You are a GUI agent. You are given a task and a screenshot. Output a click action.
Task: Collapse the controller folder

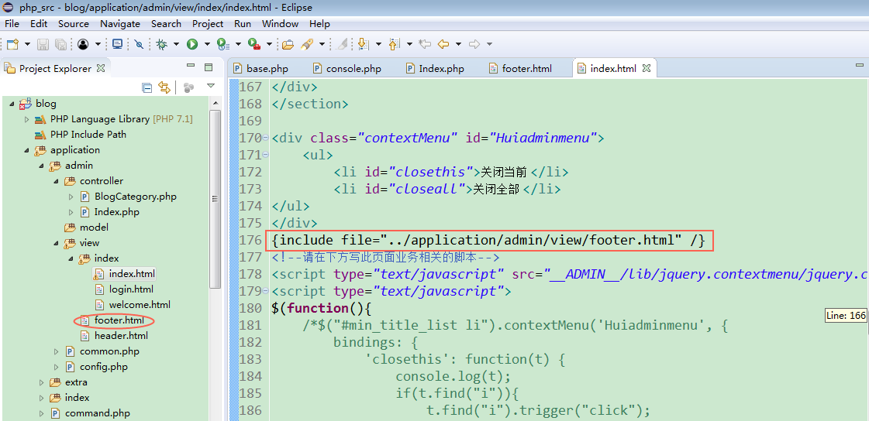click(56, 181)
